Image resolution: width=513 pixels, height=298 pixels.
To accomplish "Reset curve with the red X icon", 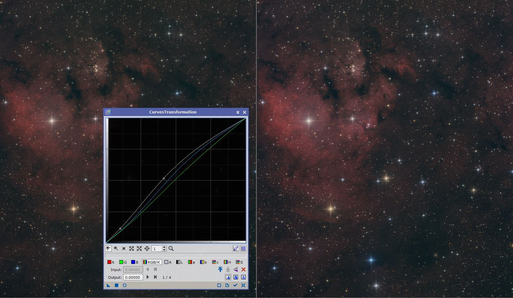I will click(243, 269).
